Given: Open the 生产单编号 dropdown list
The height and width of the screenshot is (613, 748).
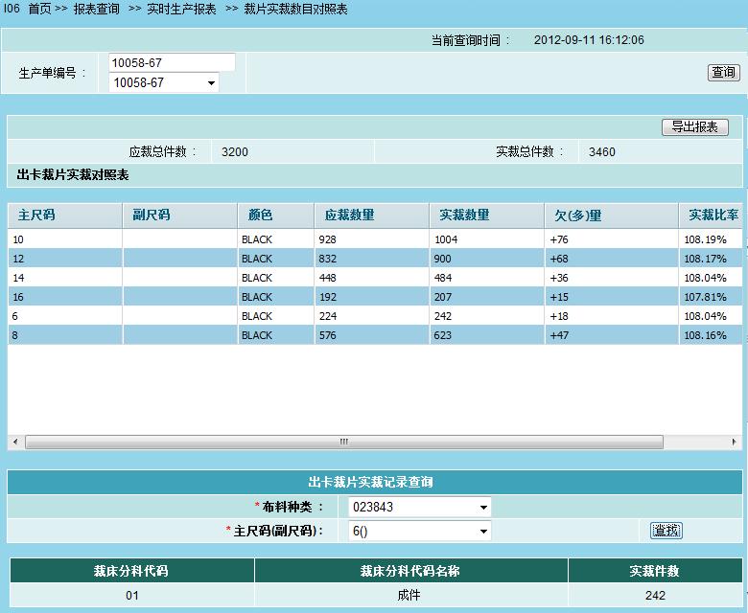Looking at the screenshot, I should tap(211, 83).
